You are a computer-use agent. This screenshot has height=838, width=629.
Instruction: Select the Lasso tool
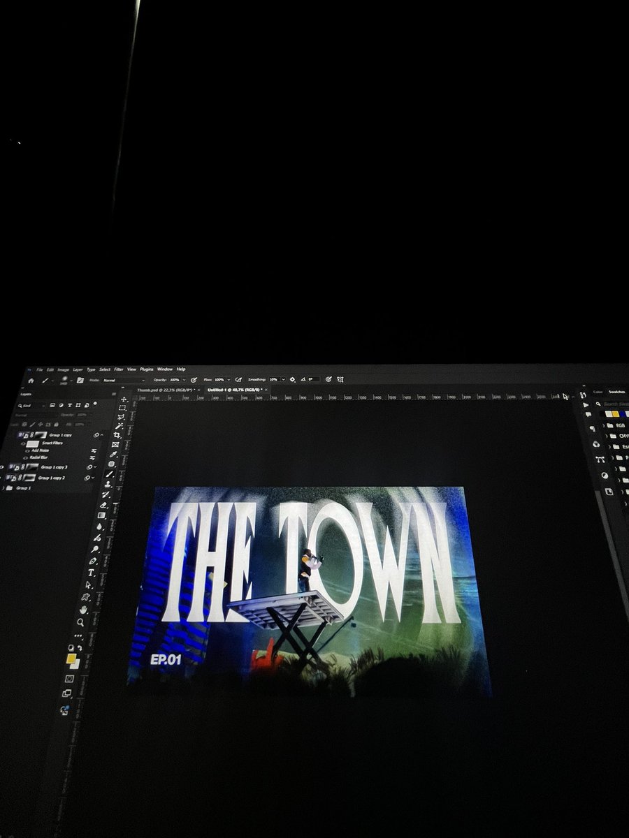click(121, 418)
